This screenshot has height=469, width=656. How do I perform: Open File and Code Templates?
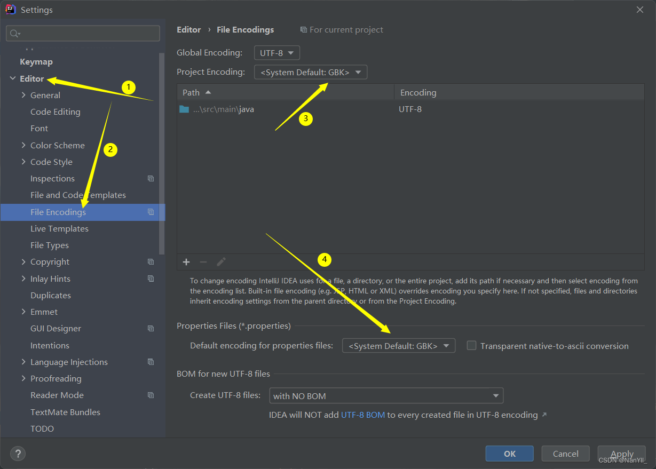[x=78, y=195]
